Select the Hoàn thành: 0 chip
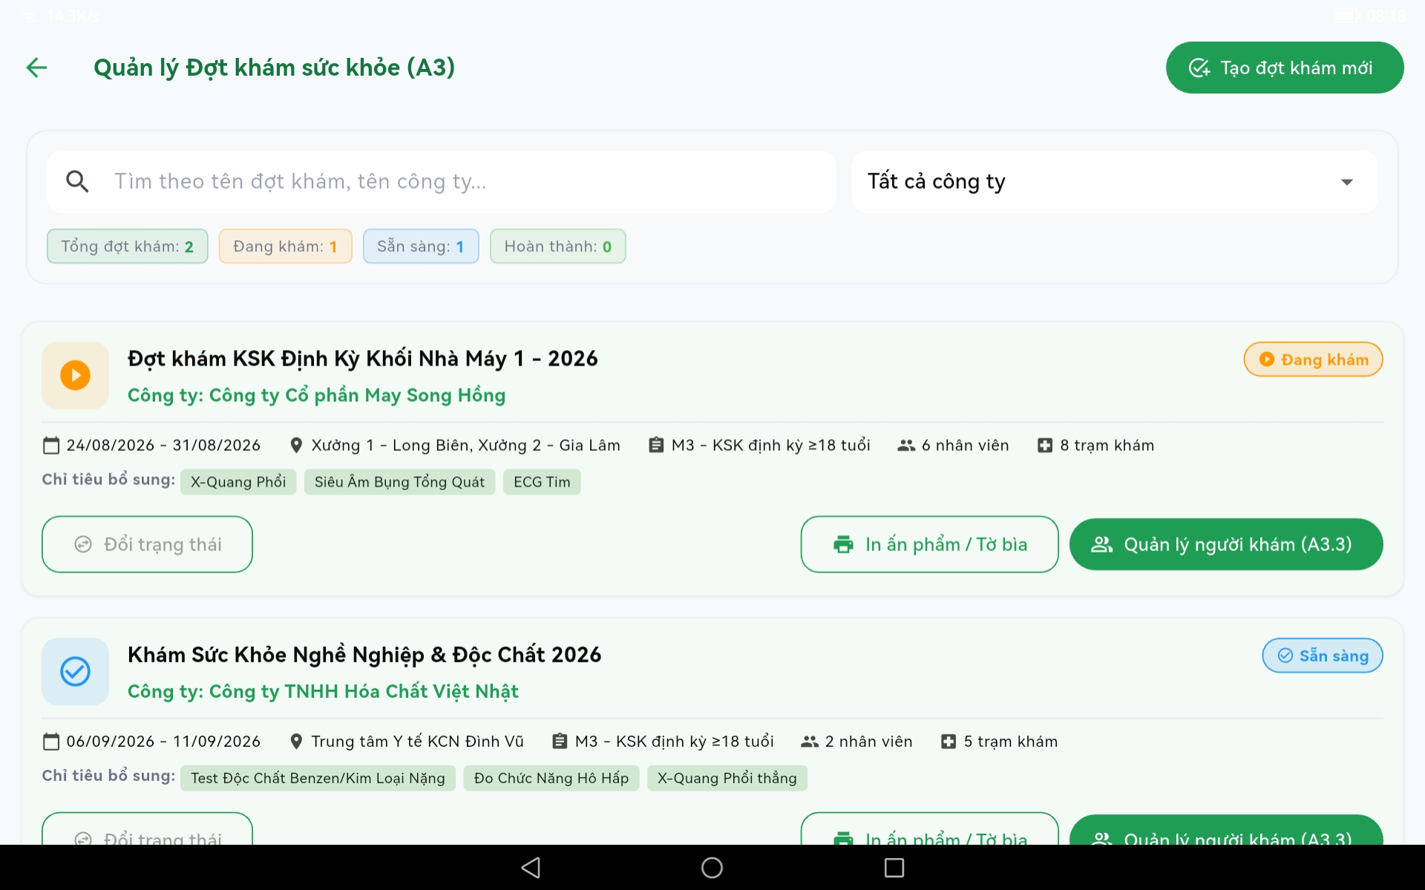 557,246
